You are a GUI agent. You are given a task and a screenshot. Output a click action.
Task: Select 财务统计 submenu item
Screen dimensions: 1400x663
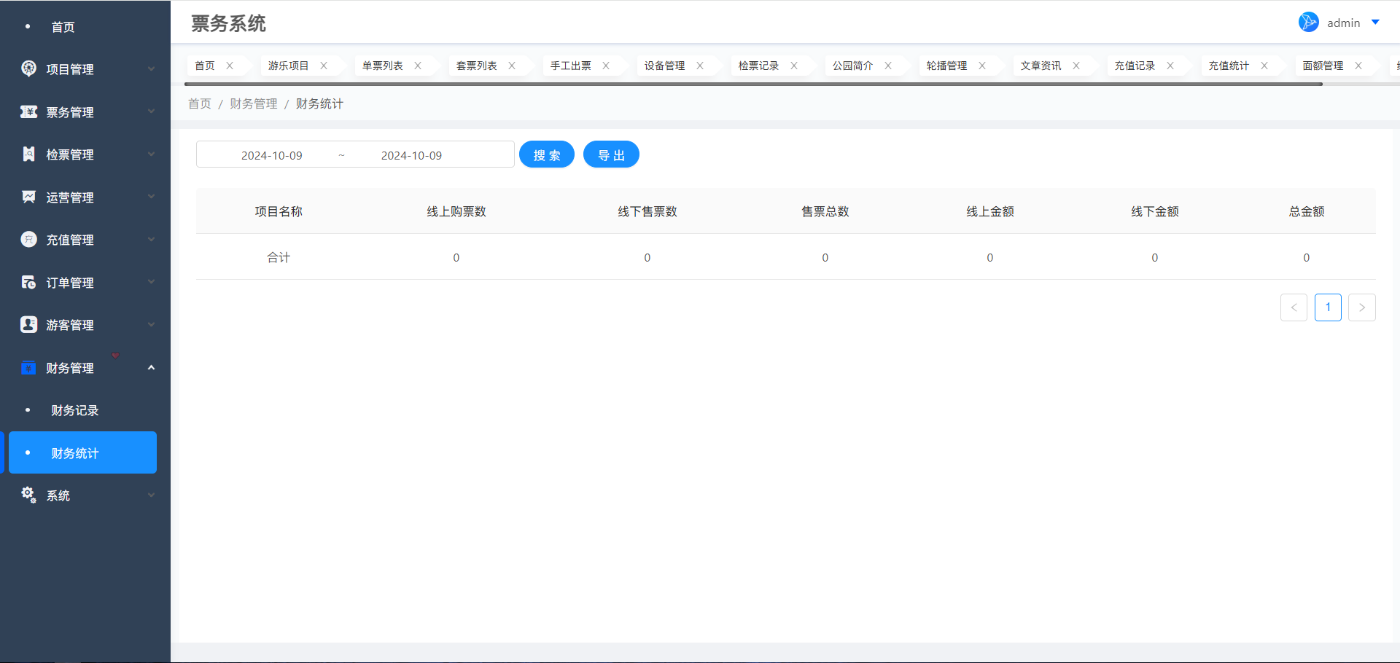82,452
